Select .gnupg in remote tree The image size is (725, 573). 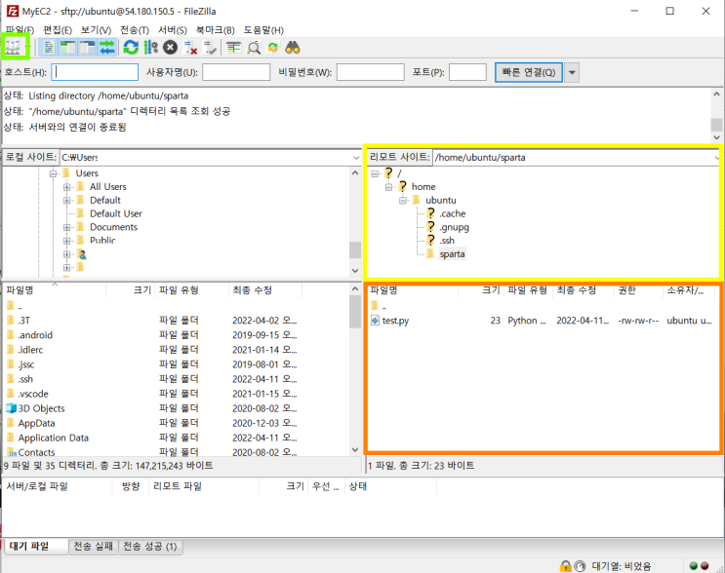(x=454, y=227)
